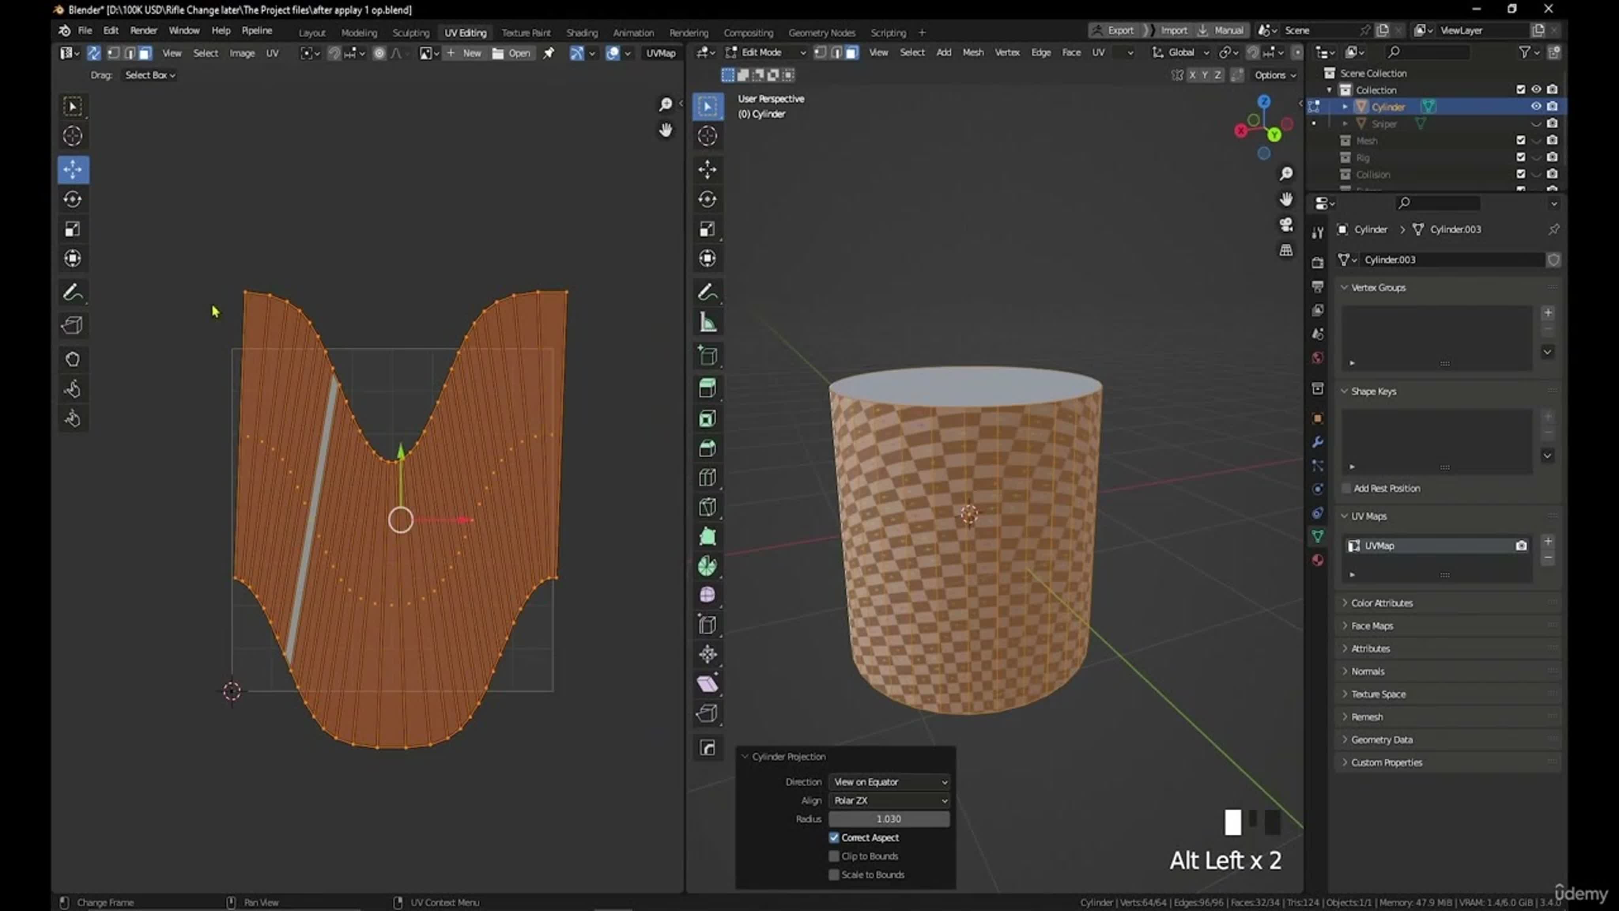Image resolution: width=1619 pixels, height=911 pixels.
Task: Open the Direction dropdown View on Equator
Action: pos(889,782)
